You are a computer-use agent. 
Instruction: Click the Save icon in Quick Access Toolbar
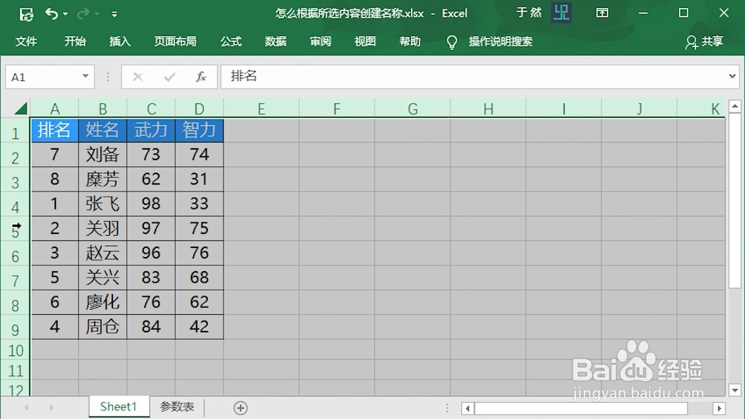[x=26, y=13]
